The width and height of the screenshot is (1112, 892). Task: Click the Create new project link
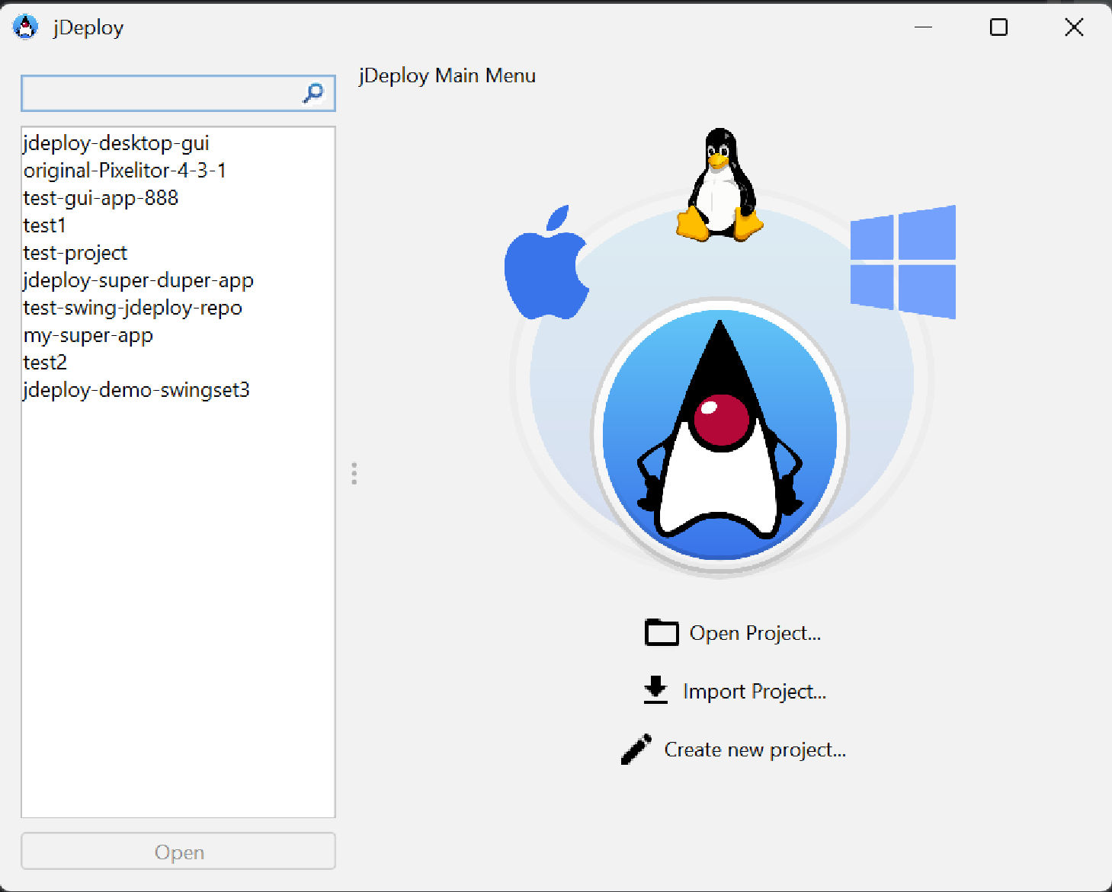(x=754, y=749)
